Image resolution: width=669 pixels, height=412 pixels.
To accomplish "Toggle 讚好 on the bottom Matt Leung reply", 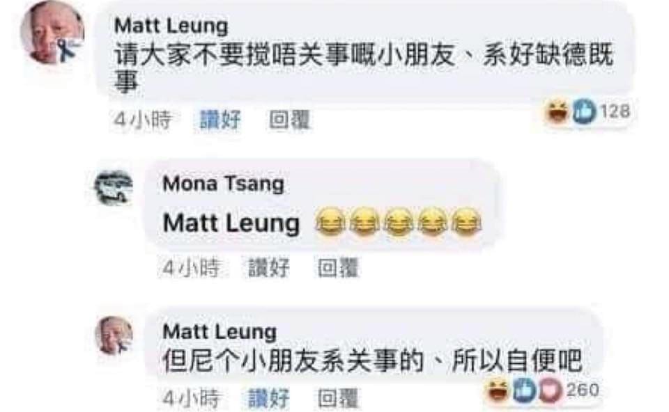I will [x=269, y=399].
